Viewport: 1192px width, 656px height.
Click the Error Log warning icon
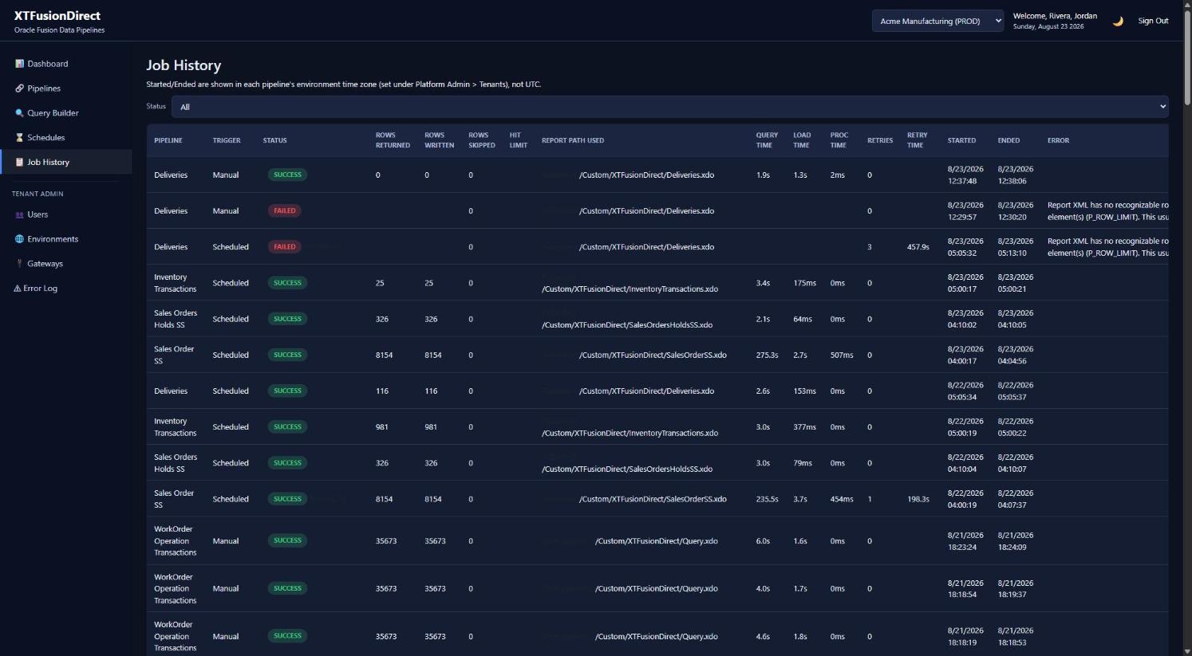18,289
